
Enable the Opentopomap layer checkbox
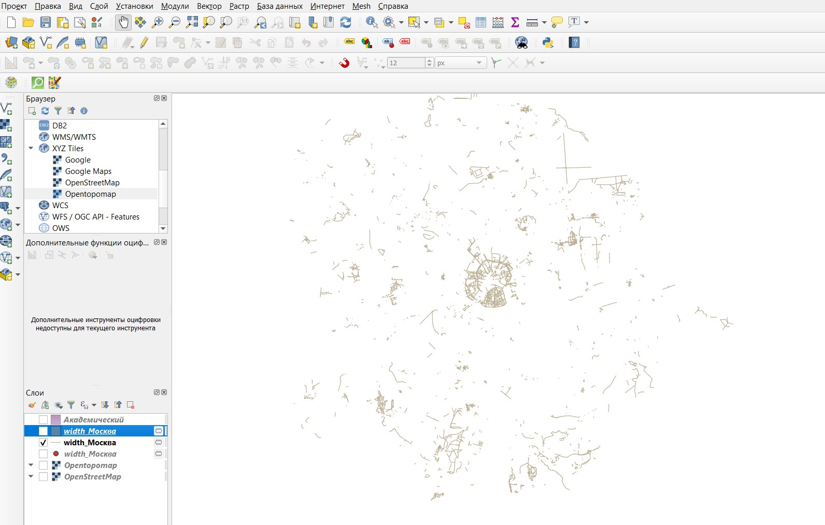pos(43,465)
